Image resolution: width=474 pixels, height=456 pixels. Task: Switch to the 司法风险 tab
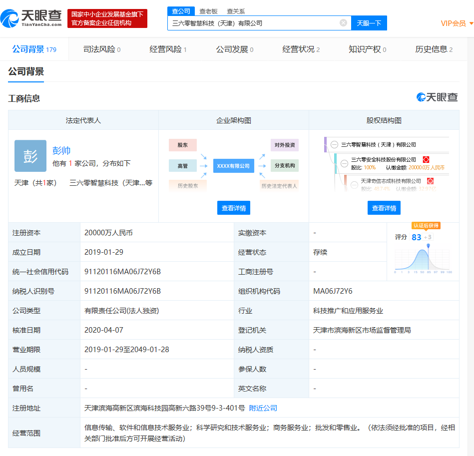click(102, 49)
